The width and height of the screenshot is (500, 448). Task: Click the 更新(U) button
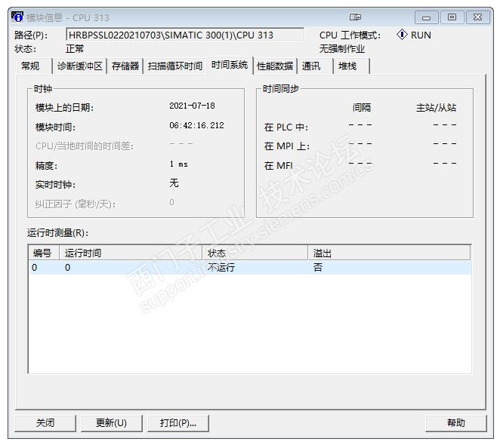(x=111, y=423)
